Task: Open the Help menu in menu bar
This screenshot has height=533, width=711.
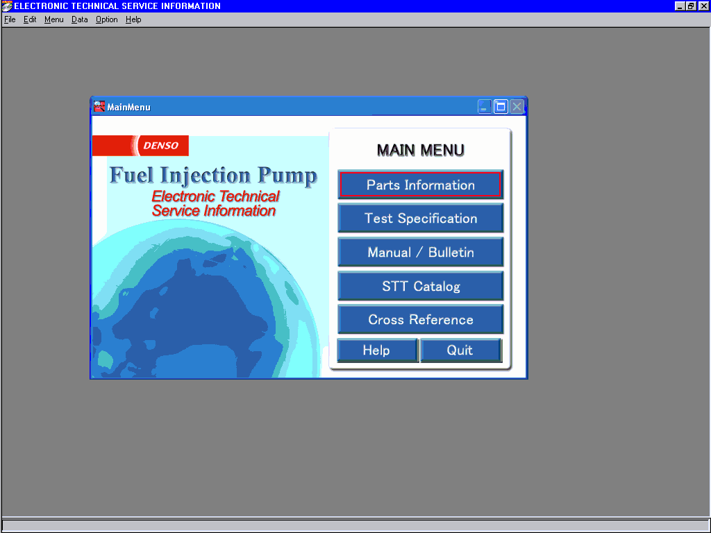Action: pyautogui.click(x=133, y=19)
